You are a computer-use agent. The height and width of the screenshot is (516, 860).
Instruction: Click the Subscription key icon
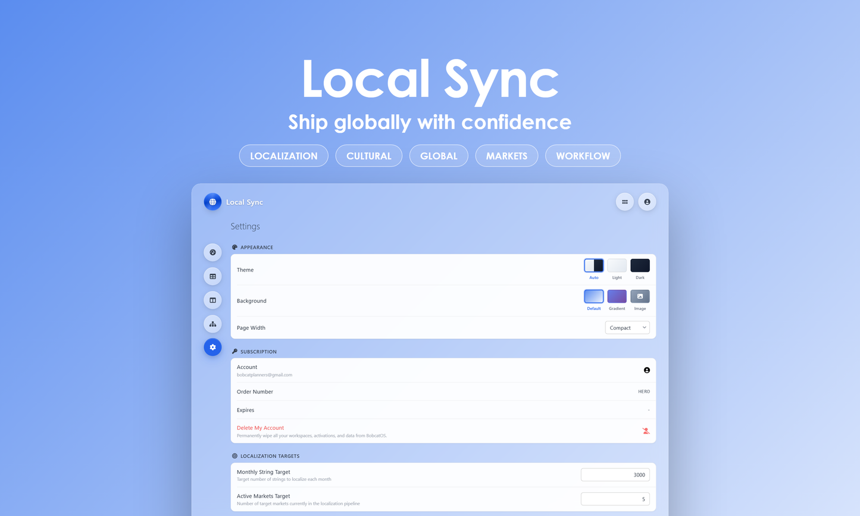(x=234, y=351)
